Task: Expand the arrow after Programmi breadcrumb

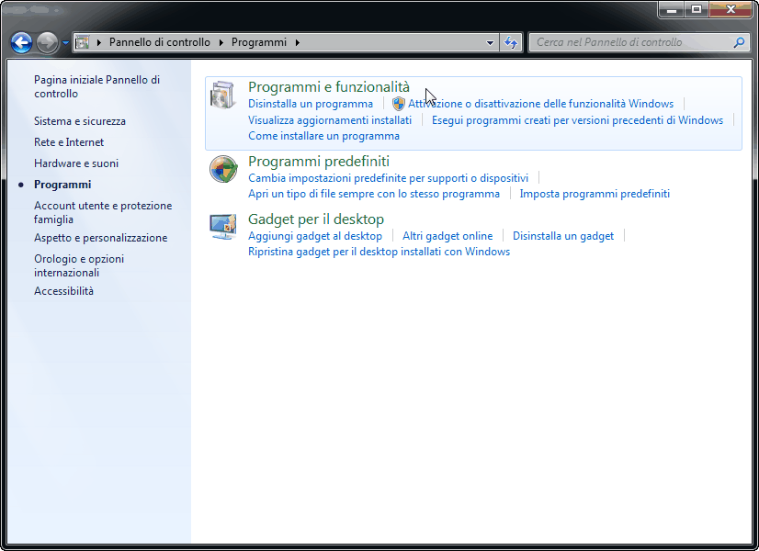Action: pos(297,42)
